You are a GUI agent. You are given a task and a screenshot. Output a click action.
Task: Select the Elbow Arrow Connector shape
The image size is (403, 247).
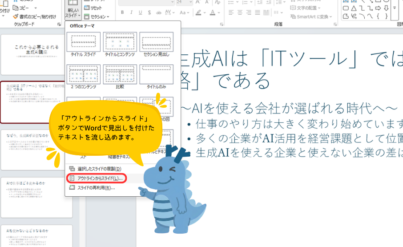point(370,8)
